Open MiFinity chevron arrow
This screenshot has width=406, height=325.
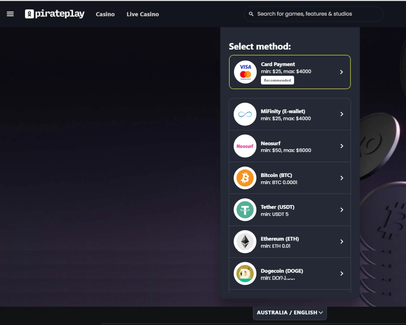tap(341, 114)
